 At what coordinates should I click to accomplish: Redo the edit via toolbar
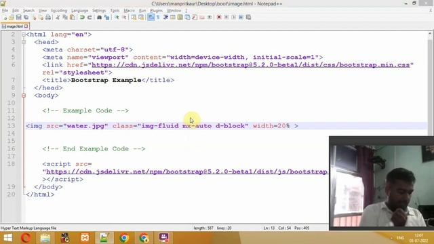tap(90, 18)
